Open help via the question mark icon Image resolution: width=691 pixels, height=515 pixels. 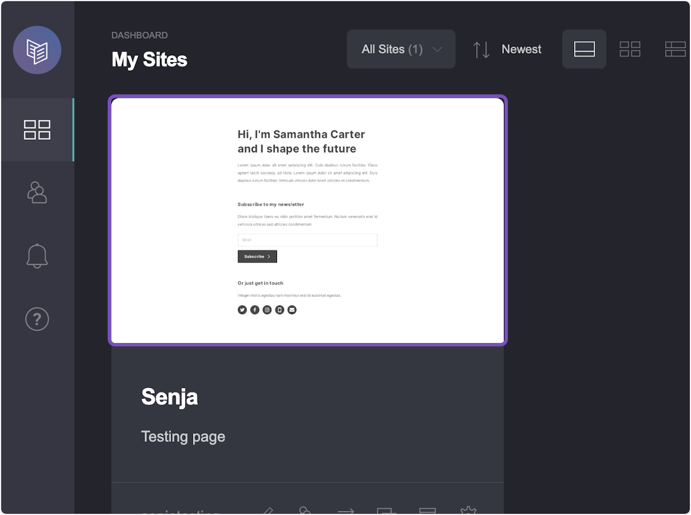pyautogui.click(x=37, y=319)
